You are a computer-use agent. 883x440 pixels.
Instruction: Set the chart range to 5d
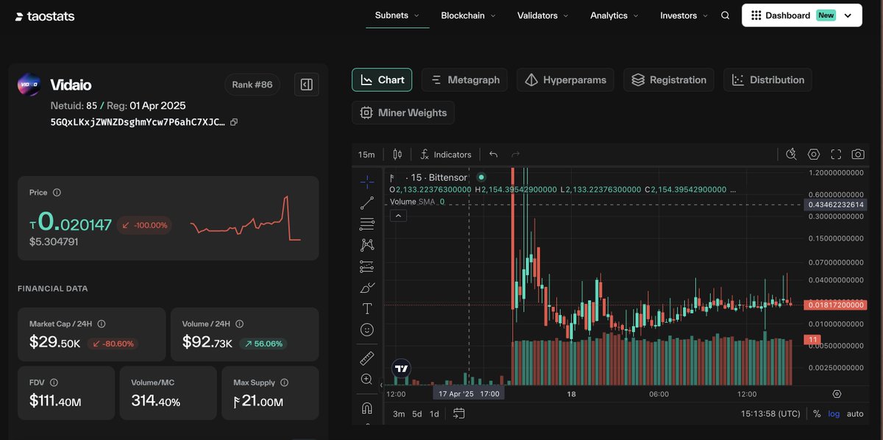[x=416, y=414]
